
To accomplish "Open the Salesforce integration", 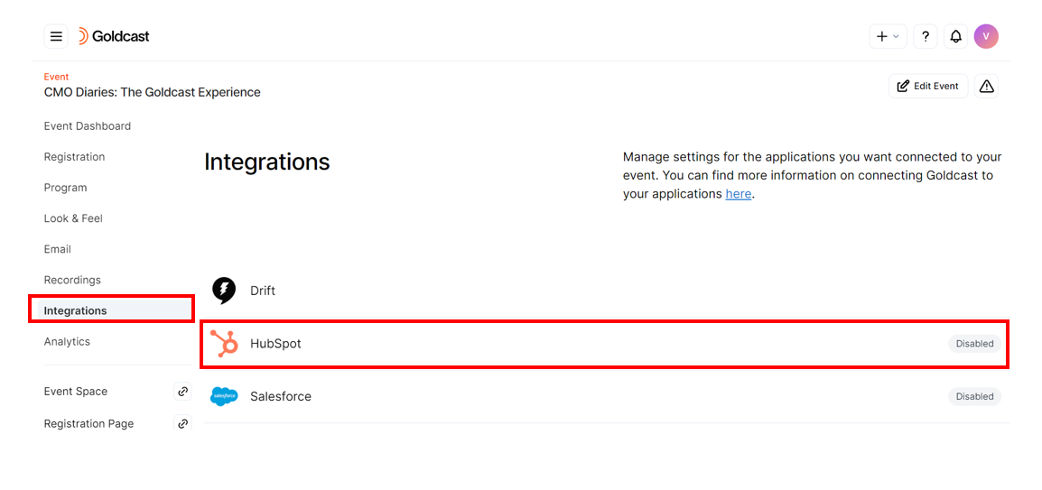I will point(605,396).
